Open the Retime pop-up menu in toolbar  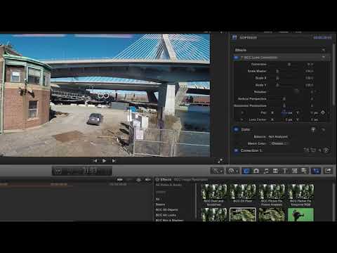(x=233, y=171)
